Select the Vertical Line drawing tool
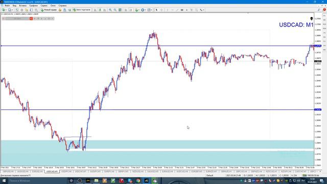 tap(168, 10)
